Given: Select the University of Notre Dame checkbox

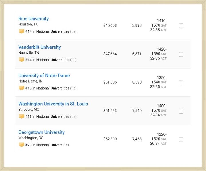Looking at the screenshot, I should point(181,83).
